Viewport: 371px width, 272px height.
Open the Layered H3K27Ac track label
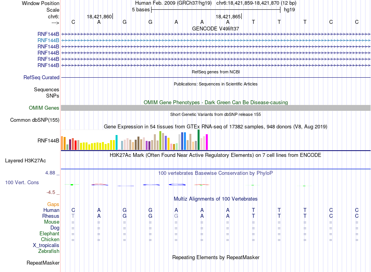click(25, 161)
